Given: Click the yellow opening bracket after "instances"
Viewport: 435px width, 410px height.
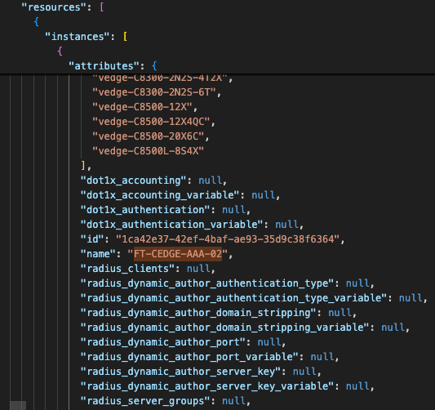Looking at the screenshot, I should [x=126, y=37].
